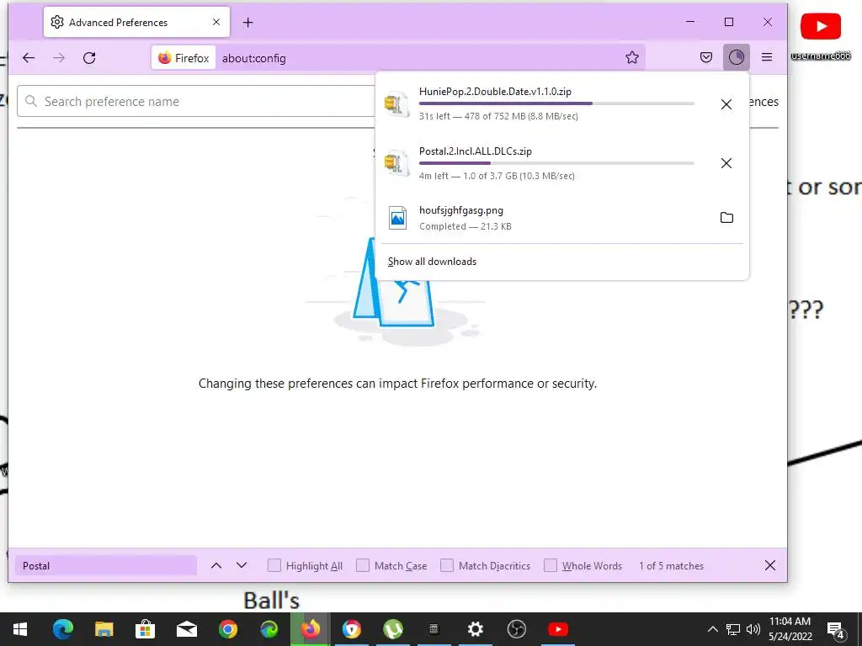Screen dimensions: 862x646
Task: Enable the Match Diacritics checkbox
Action: tap(447, 565)
